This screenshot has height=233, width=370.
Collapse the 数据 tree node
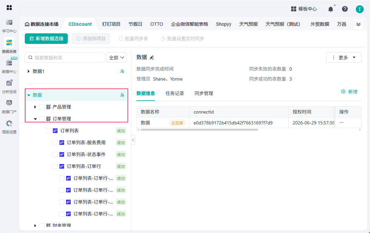click(x=28, y=95)
